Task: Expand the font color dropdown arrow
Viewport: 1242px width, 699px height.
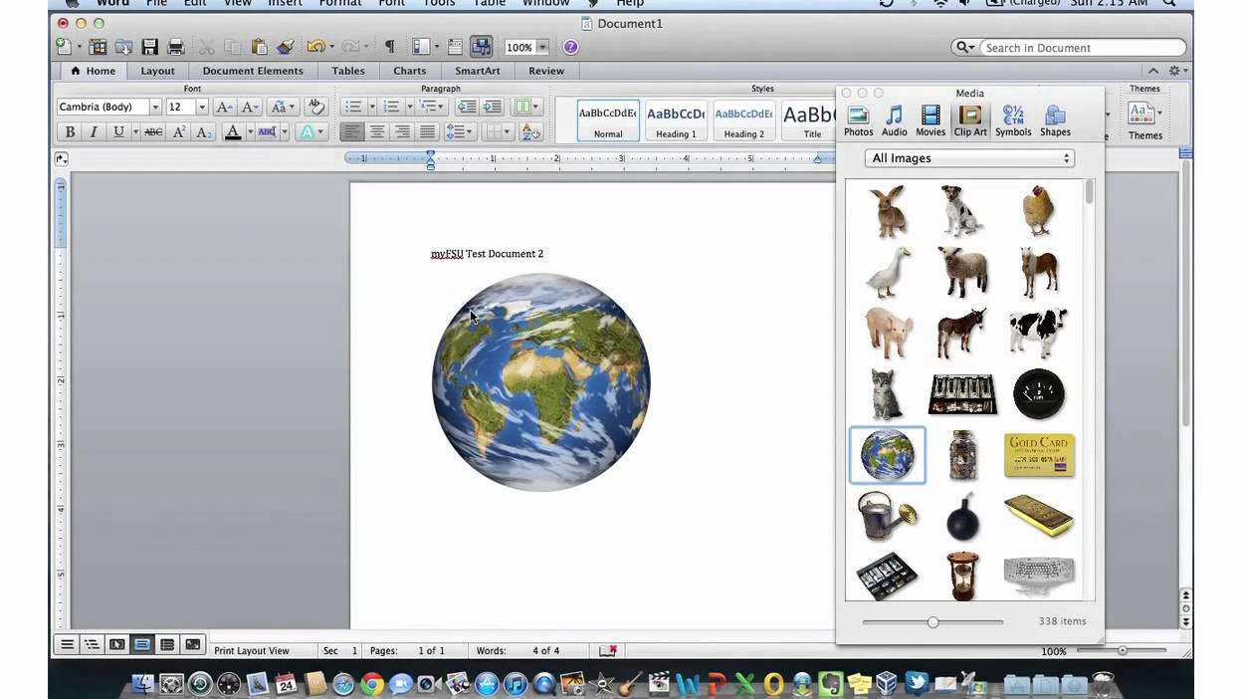Action: tap(250, 131)
